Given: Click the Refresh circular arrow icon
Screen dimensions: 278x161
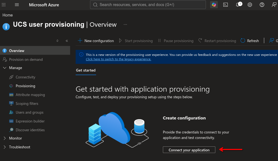Looking at the screenshot, I should [243, 41].
